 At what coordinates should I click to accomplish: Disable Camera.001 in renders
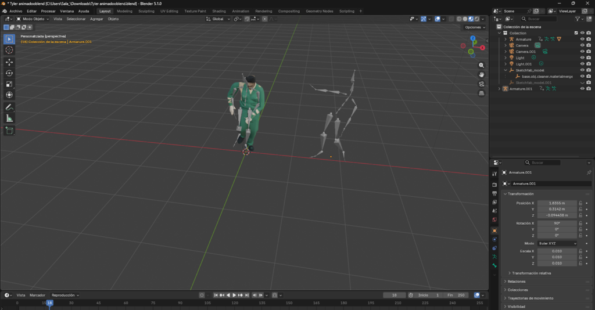click(589, 52)
